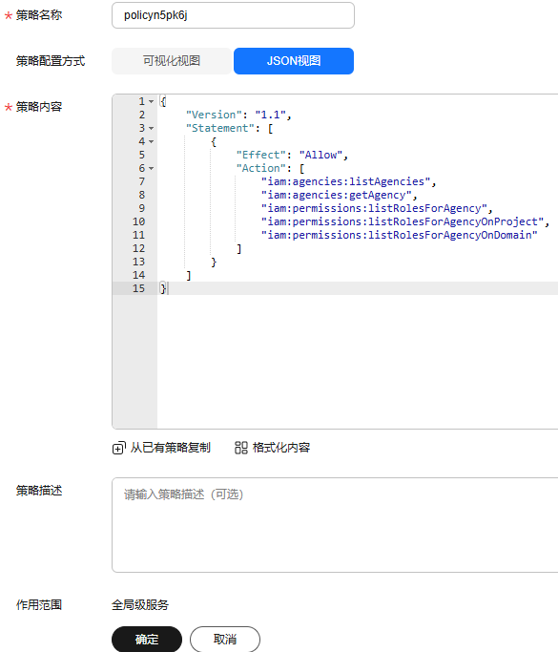
Task: Collapse the fold arrow on line 4
Action: [152, 142]
